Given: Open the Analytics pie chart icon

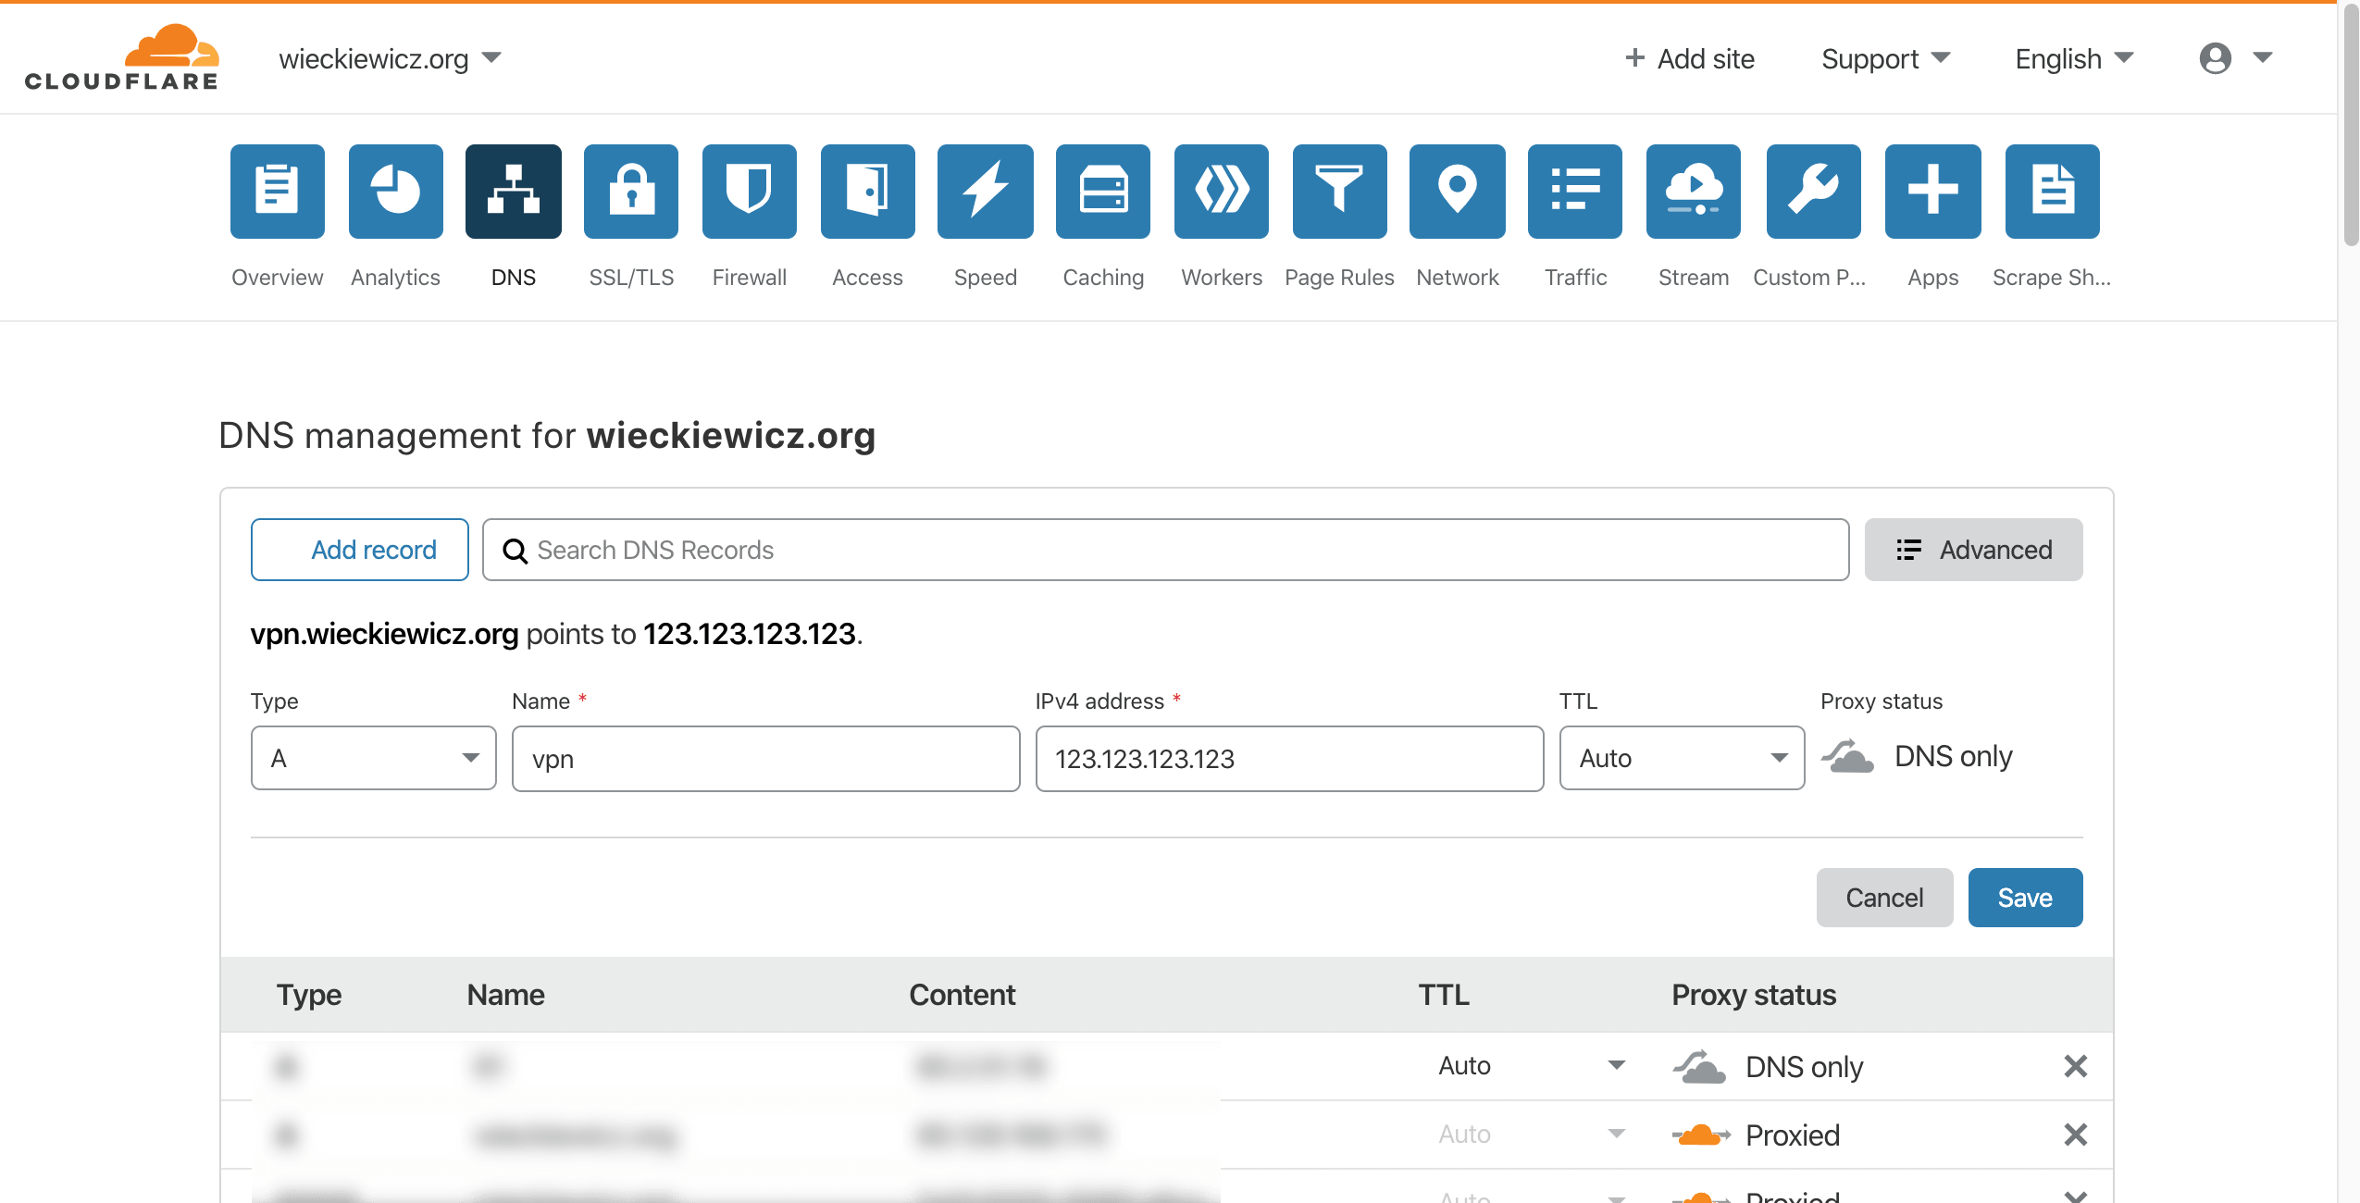Looking at the screenshot, I should 395,192.
